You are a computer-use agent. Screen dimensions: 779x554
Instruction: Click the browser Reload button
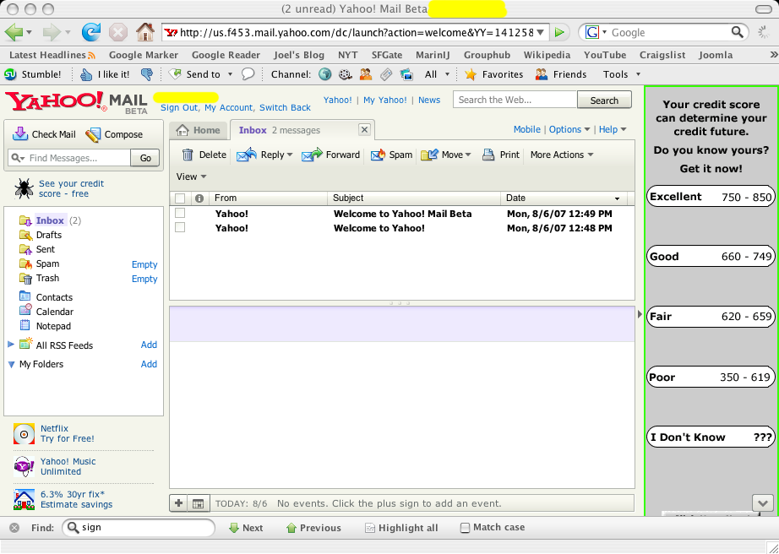[x=90, y=32]
